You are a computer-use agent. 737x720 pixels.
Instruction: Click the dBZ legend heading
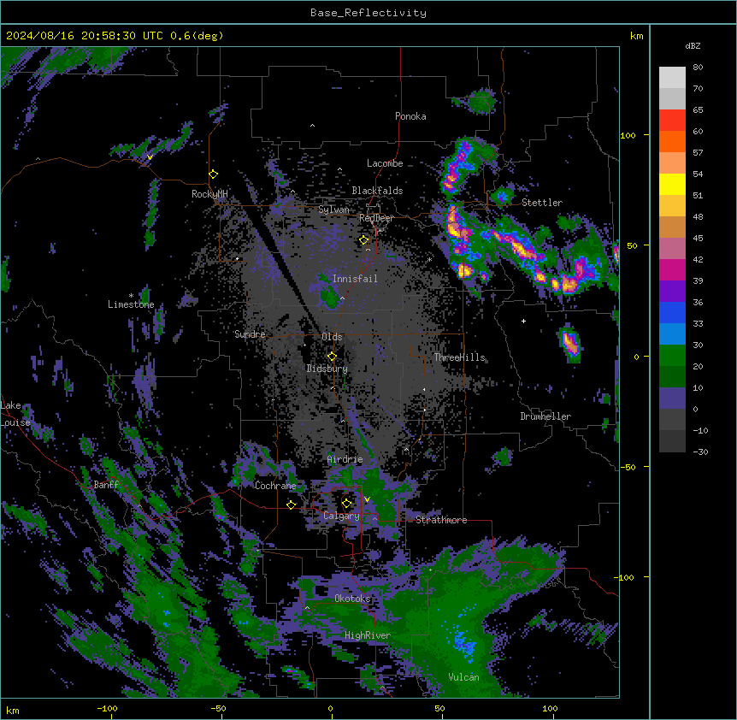tap(693, 45)
